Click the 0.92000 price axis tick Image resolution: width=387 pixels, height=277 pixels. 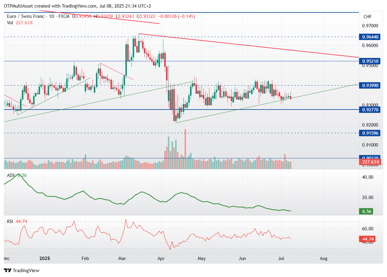[x=370, y=125]
